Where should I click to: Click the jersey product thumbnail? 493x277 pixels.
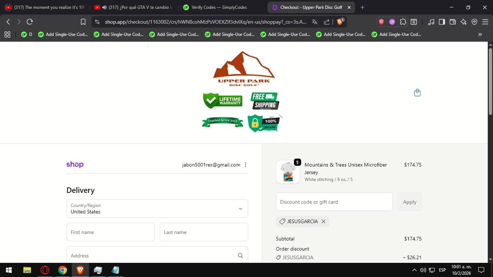click(x=288, y=172)
